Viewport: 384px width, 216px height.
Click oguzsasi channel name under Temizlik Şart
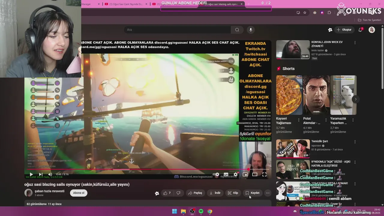click(x=316, y=145)
